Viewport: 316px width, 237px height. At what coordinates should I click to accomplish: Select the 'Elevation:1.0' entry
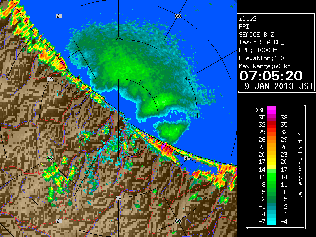(262, 58)
